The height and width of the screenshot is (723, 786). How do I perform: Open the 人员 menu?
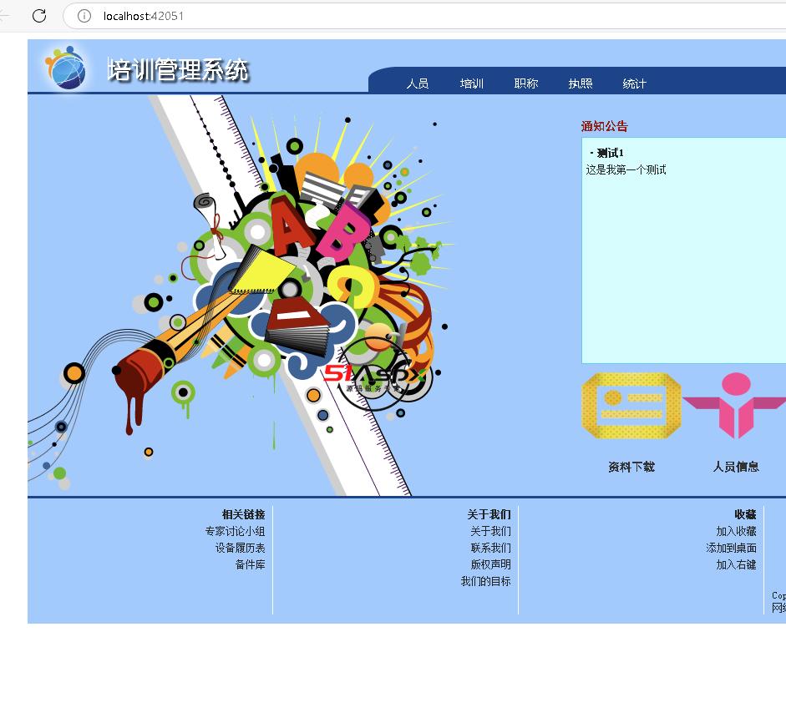[x=417, y=83]
